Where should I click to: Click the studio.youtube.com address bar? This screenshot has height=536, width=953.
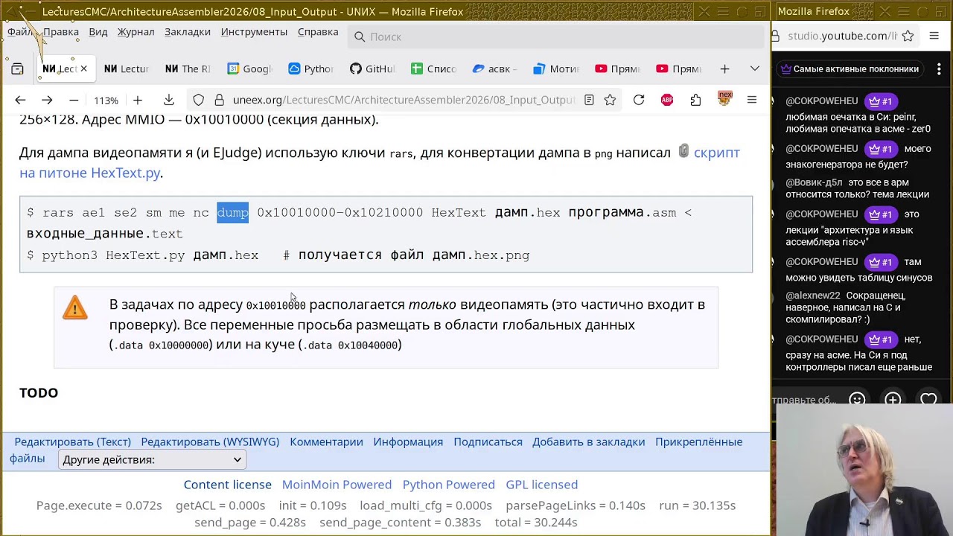point(841,36)
